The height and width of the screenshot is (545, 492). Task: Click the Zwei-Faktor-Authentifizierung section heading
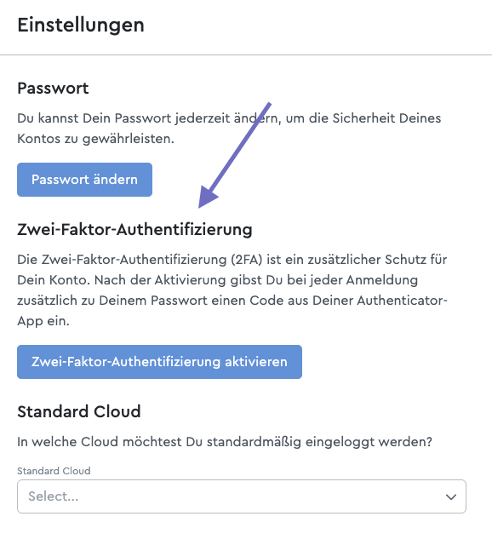coord(134,229)
